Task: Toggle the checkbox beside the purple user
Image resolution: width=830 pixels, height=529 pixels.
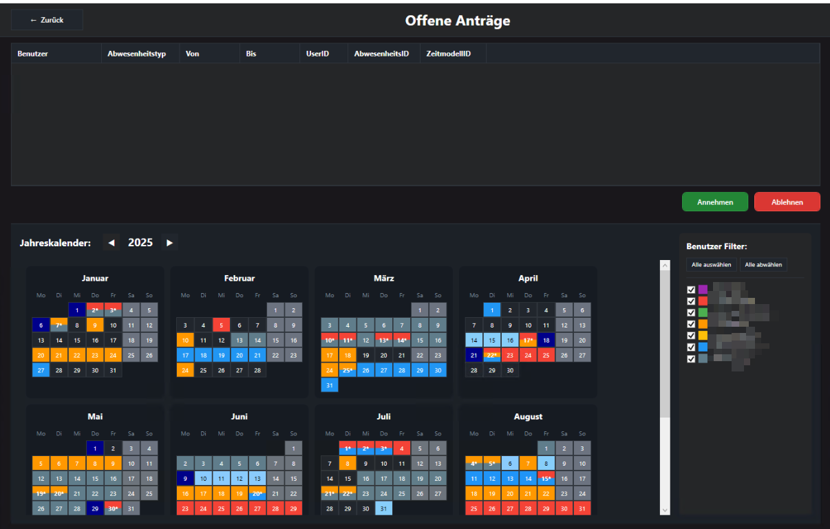Action: point(691,290)
